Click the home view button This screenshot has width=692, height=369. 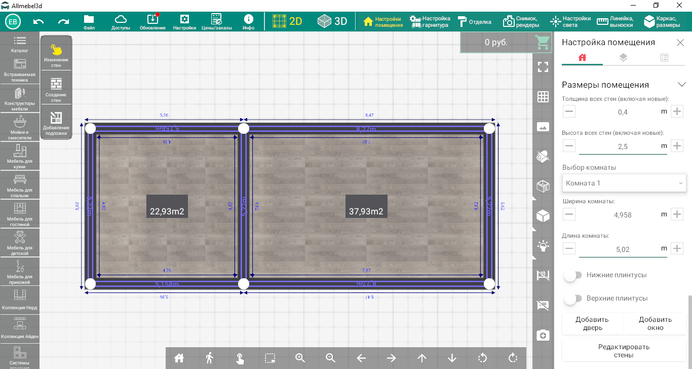[x=179, y=358]
